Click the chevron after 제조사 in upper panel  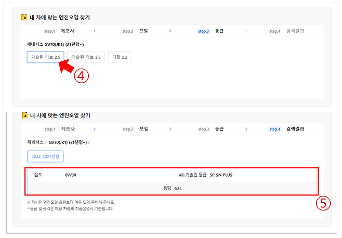(x=94, y=31)
